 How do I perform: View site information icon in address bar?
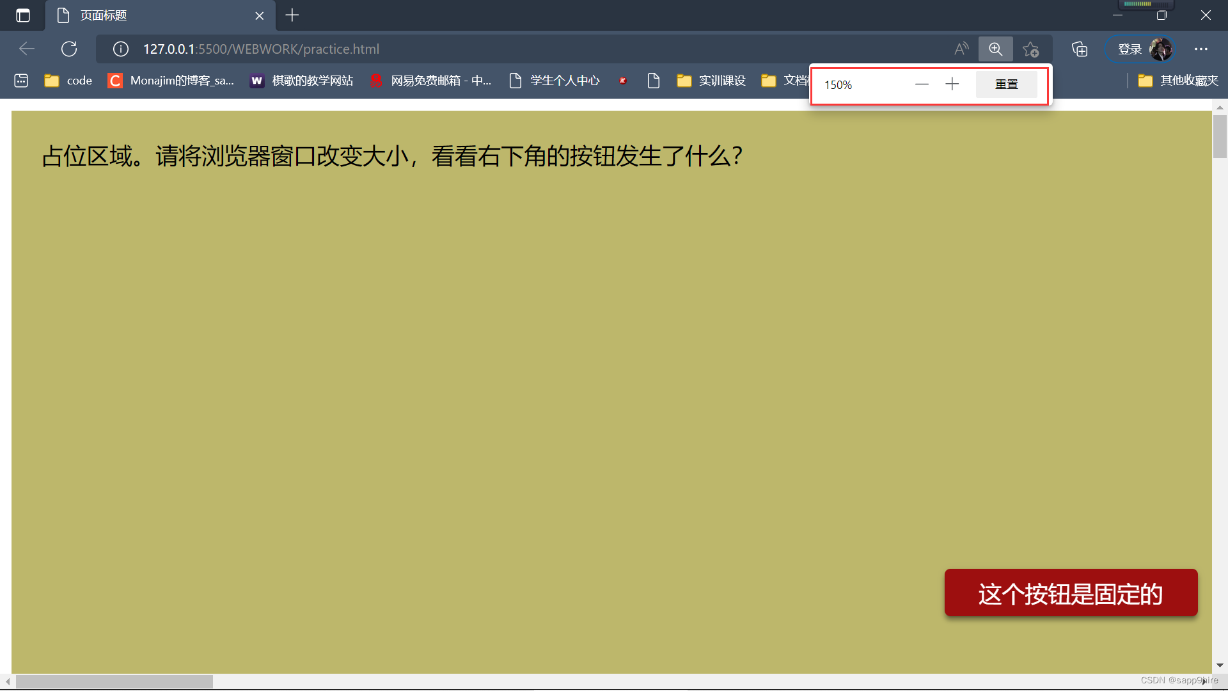pyautogui.click(x=120, y=49)
